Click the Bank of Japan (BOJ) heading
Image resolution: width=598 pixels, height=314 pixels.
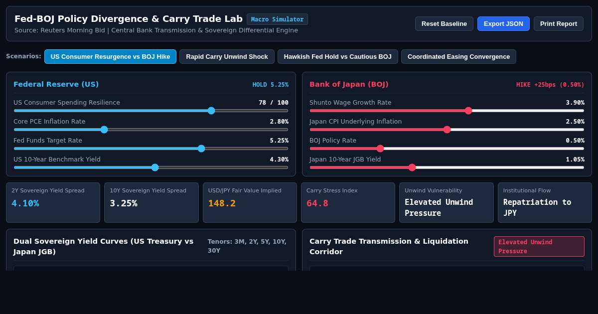(349, 84)
